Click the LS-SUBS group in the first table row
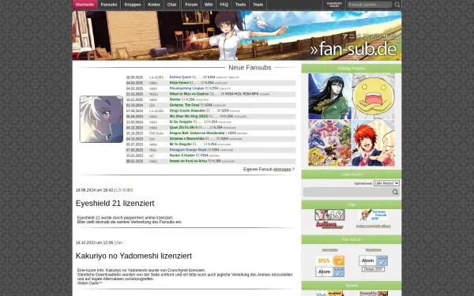Screen dimensions: 474x296 156,77
